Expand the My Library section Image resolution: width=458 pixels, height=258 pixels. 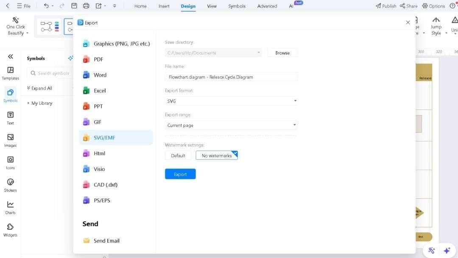[41, 103]
